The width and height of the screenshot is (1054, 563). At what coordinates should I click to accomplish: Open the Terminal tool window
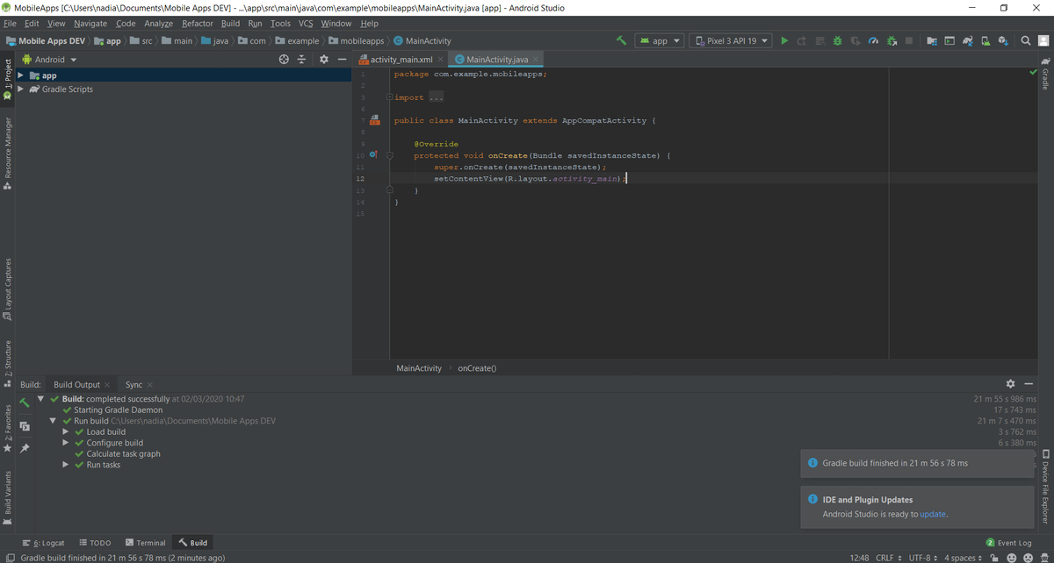146,543
